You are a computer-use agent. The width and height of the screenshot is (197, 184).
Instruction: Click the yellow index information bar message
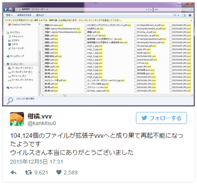pyautogui.click(x=64, y=20)
